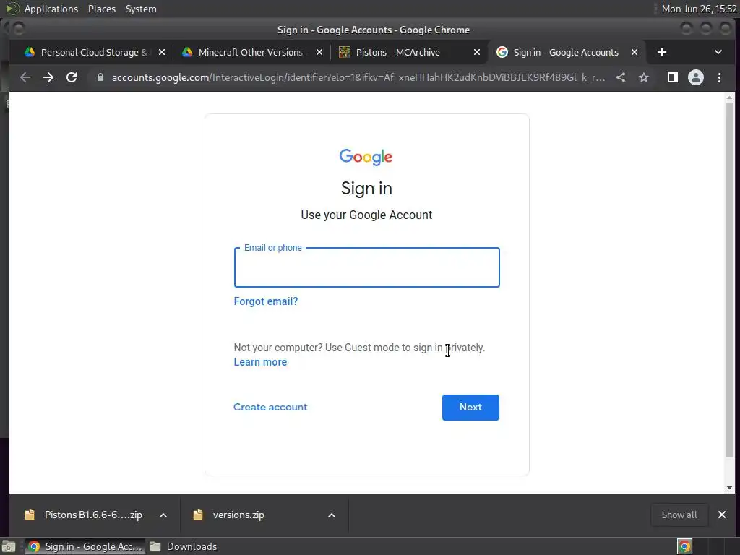Screen dimensions: 740x555
Task: Close the downloads bar
Action: (722, 515)
